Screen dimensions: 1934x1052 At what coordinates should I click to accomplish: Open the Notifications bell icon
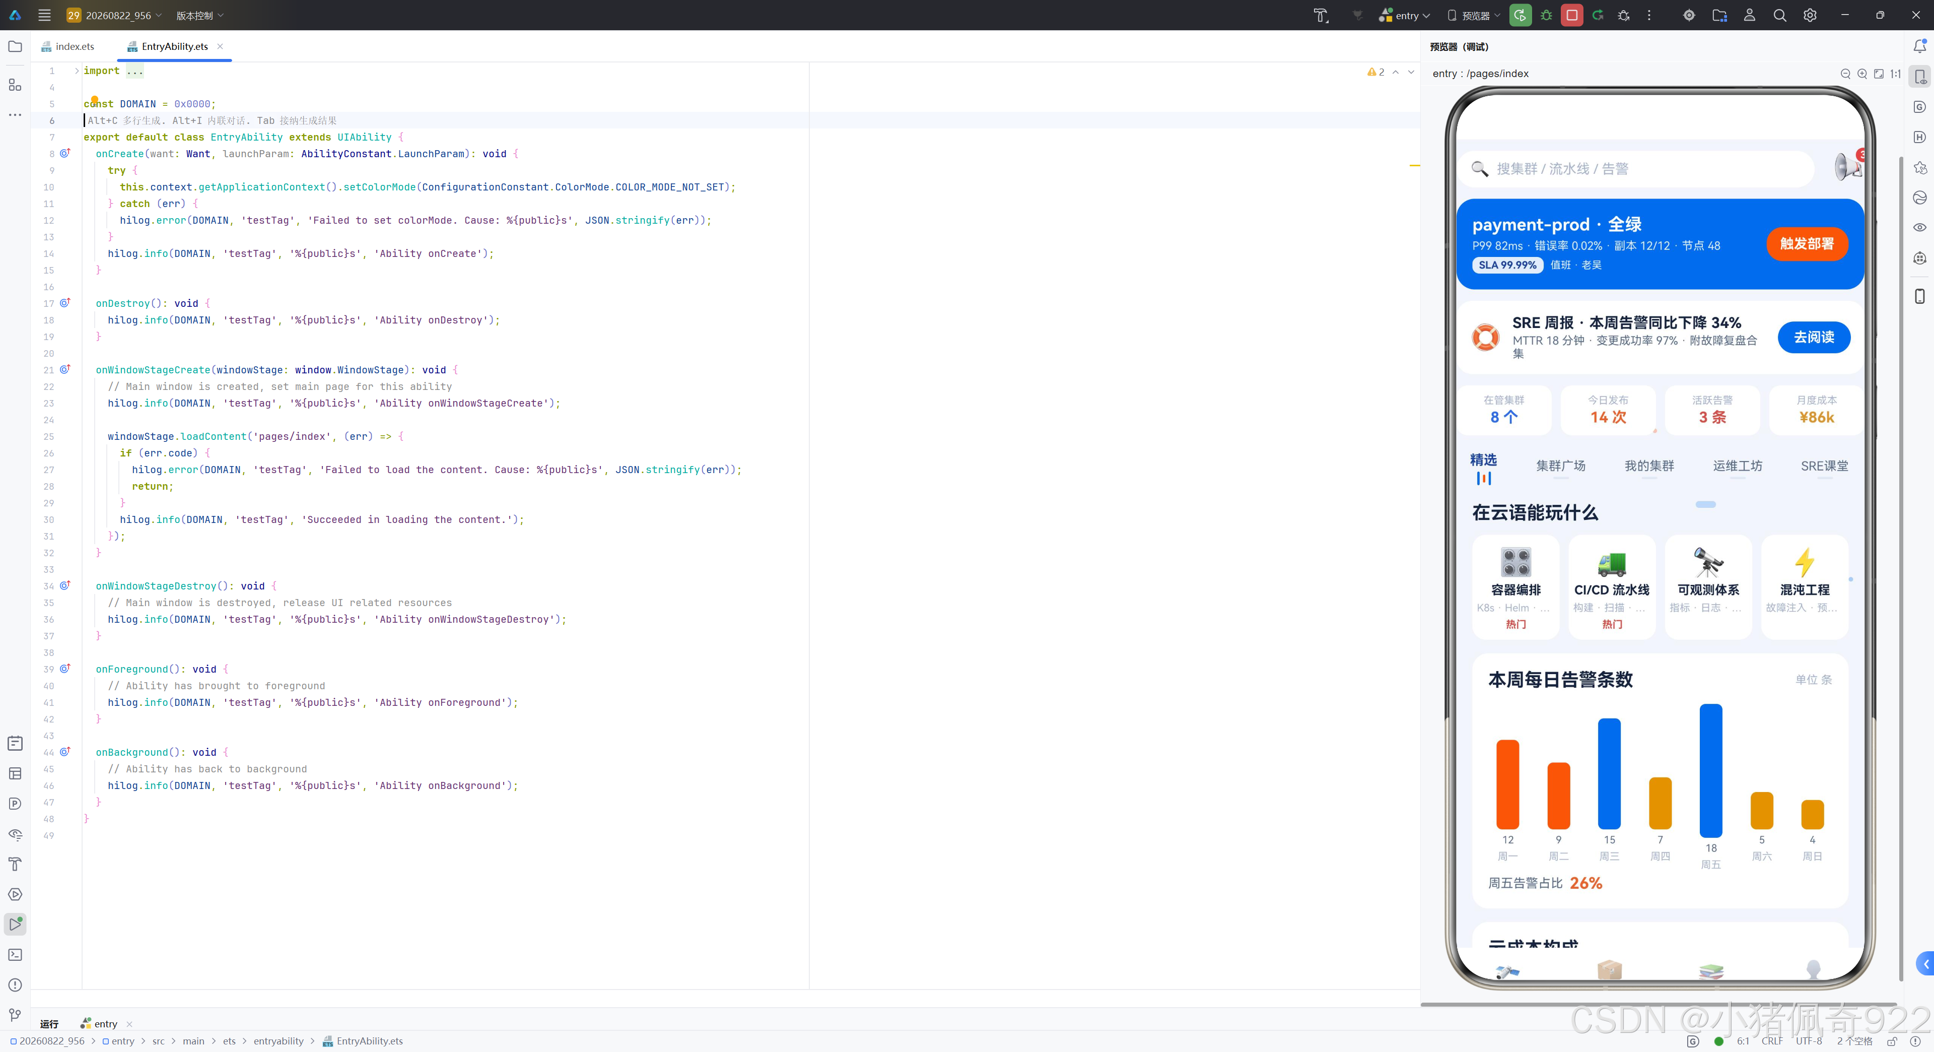(x=1920, y=46)
